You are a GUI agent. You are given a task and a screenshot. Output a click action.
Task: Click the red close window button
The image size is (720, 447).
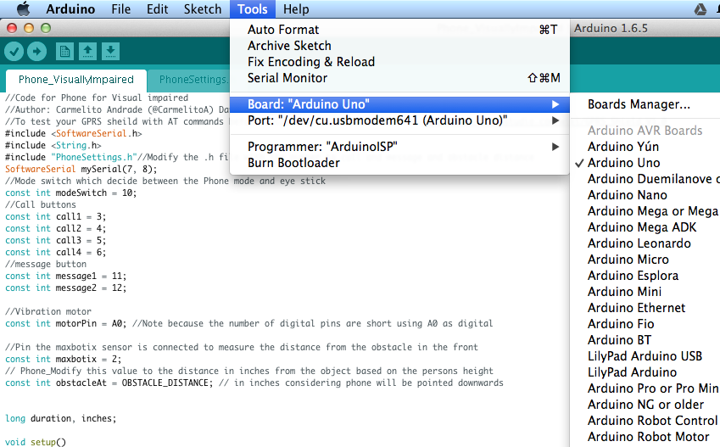12,28
